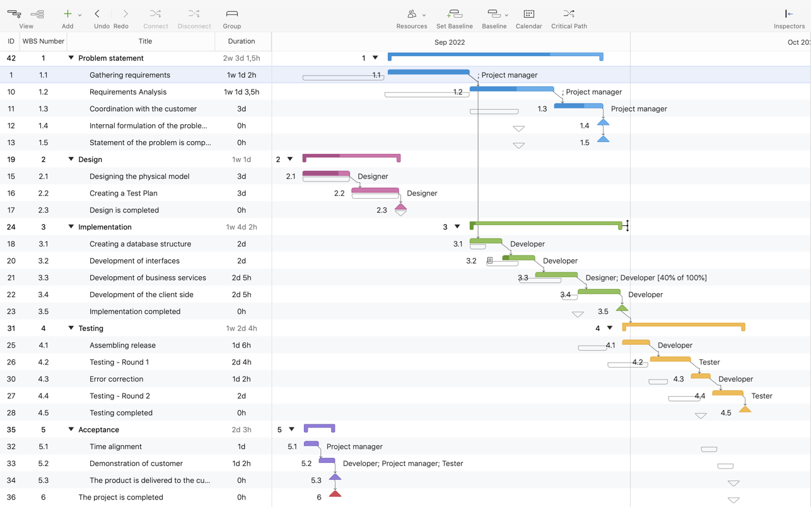811x507 pixels.
Task: Click the red project completed milestone marker
Action: (335, 494)
